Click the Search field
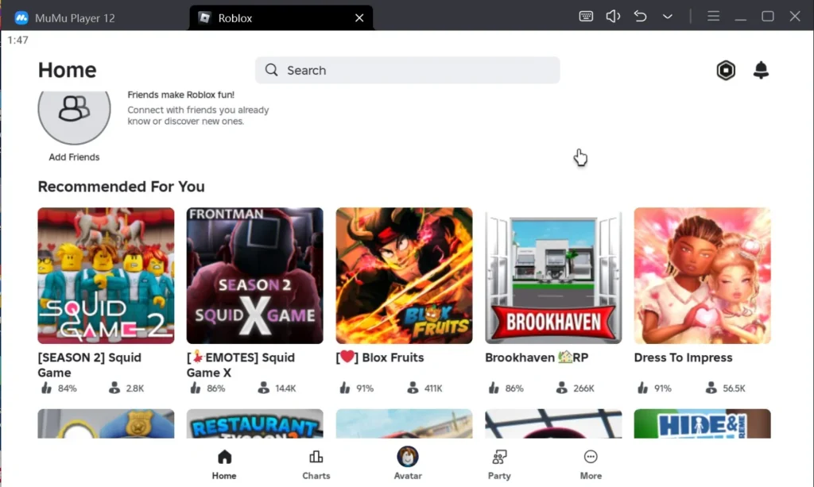The image size is (814, 487). (407, 70)
